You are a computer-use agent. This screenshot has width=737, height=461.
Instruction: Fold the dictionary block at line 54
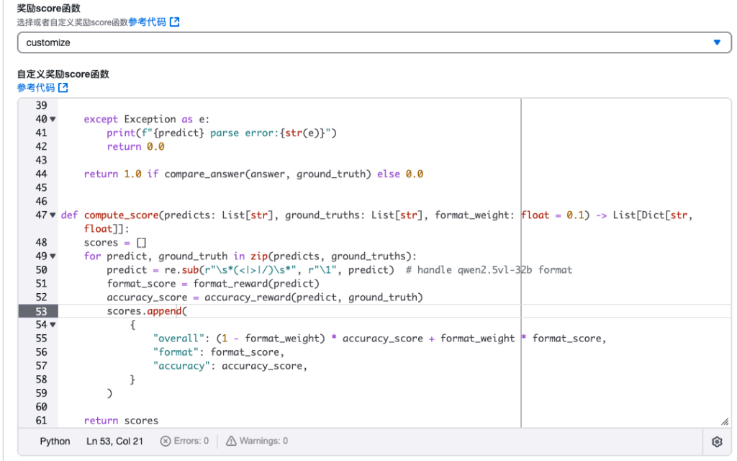click(x=53, y=325)
